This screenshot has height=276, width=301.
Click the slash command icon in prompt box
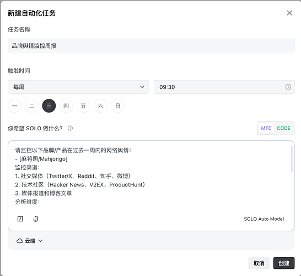[20, 219]
